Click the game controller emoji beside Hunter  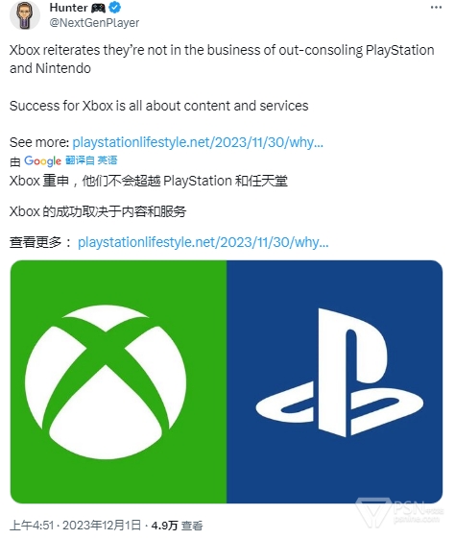(x=98, y=8)
